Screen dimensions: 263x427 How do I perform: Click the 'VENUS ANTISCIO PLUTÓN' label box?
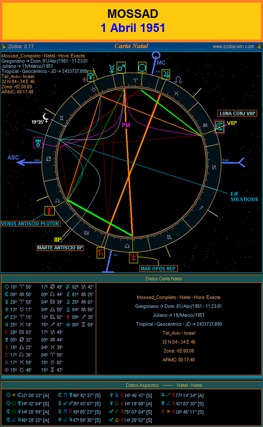tap(30, 223)
